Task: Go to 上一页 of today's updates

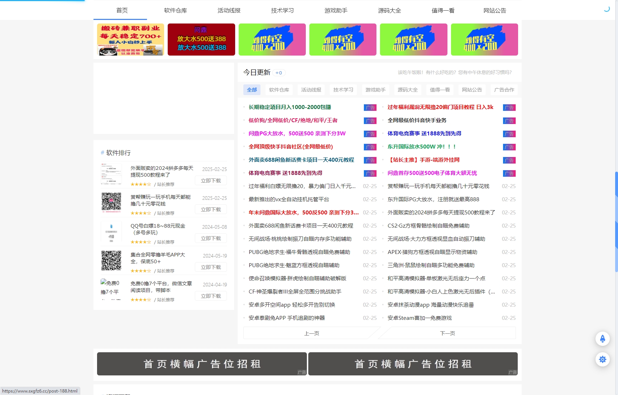Action: pos(311,333)
